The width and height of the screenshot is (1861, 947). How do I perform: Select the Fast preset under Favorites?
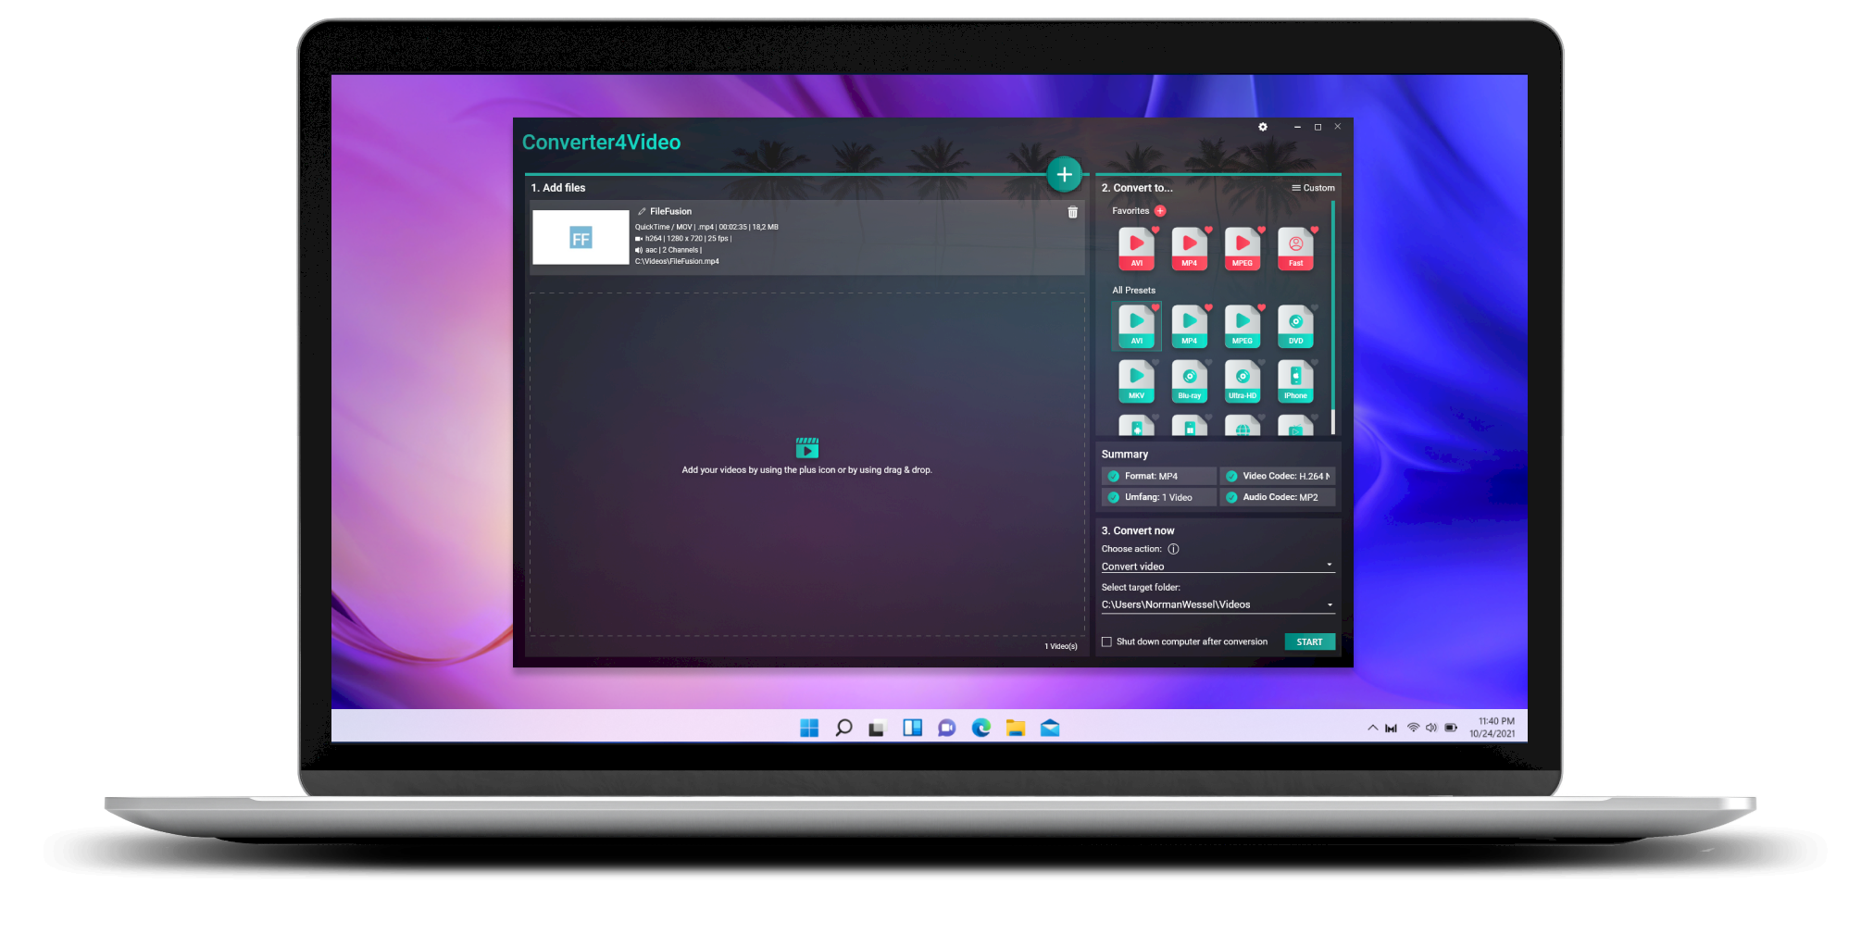click(1295, 248)
